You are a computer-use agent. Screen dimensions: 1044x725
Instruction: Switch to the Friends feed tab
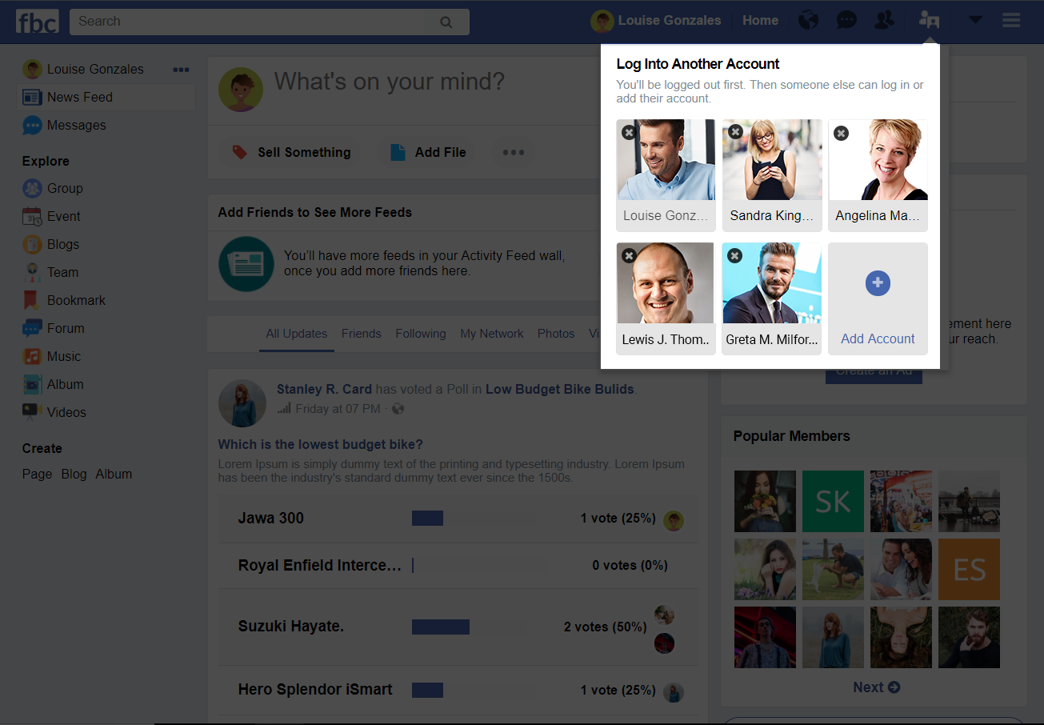361,334
